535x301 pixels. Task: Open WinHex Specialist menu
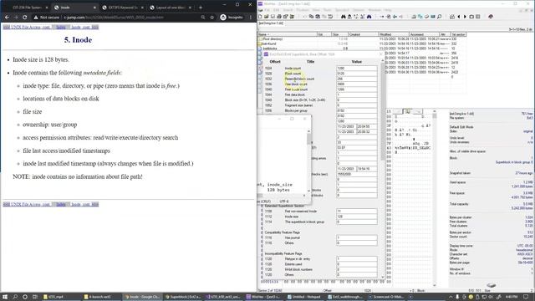tap(342, 10)
